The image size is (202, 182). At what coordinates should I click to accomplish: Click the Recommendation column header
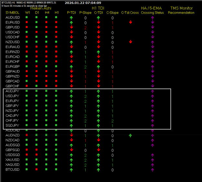pyautogui.click(x=181, y=13)
